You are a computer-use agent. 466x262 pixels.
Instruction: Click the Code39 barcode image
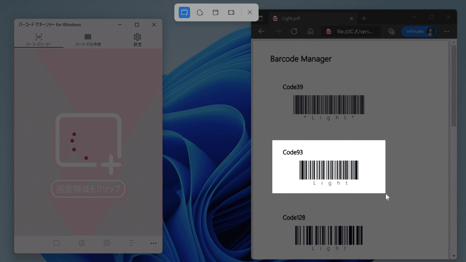click(329, 105)
